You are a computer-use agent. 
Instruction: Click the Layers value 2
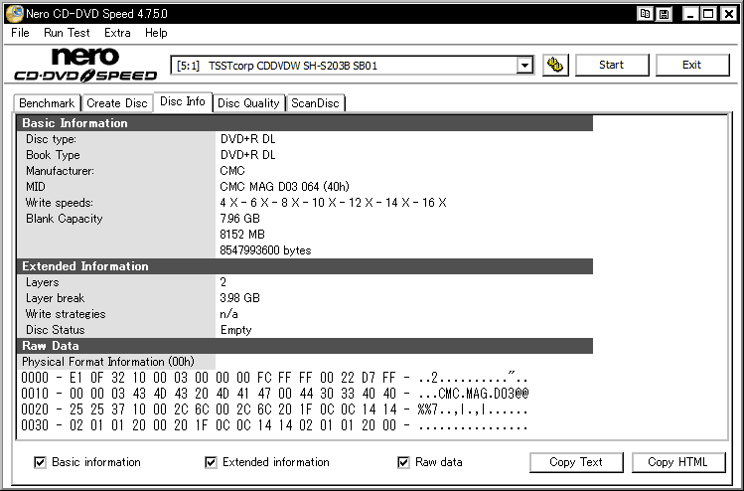223,282
